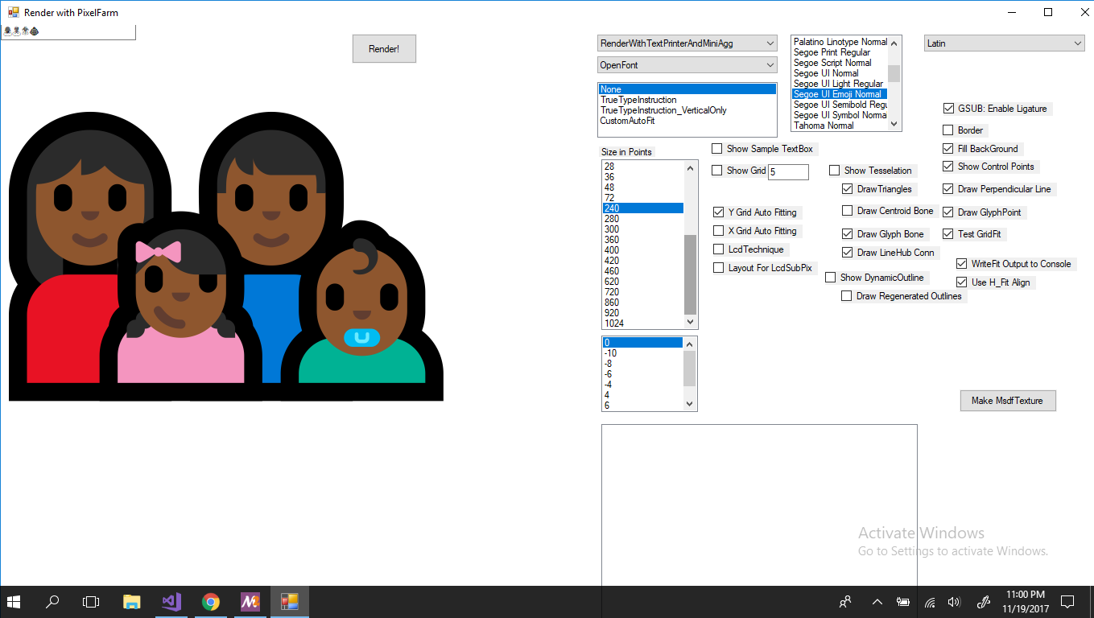Viewport: 1094px width, 618px height.
Task: Choose Segoe UI Light Regular font
Action: point(838,84)
